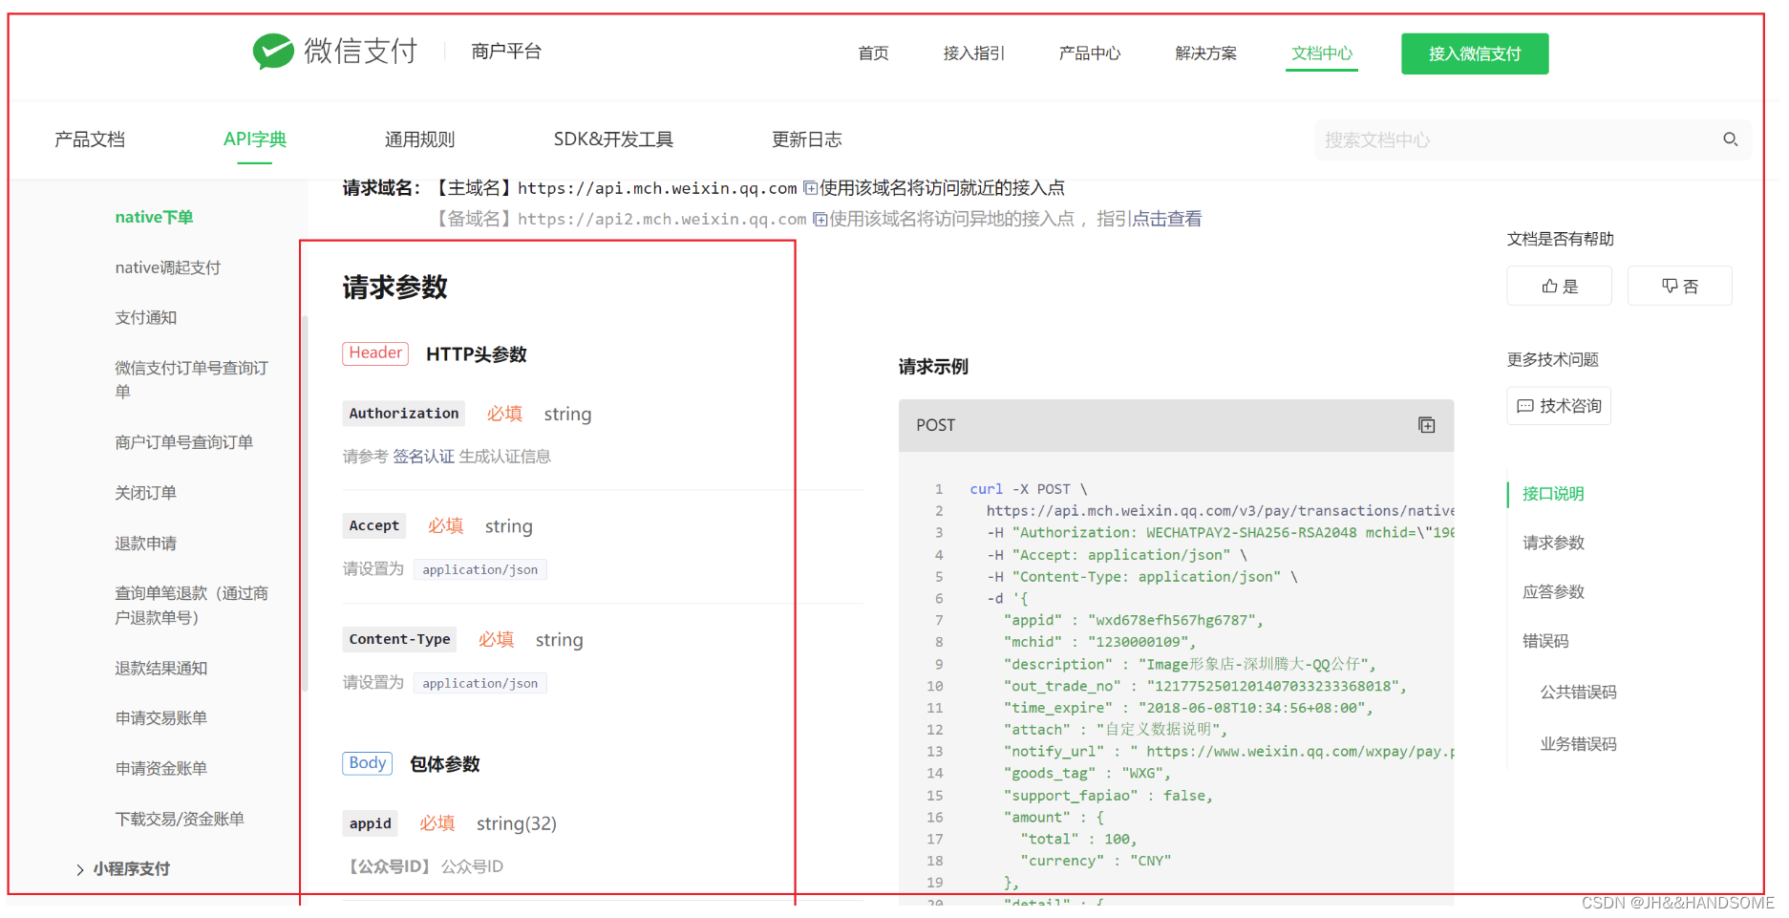Open the 接入指引 nav item
The width and height of the screenshot is (1789, 918).
(x=973, y=53)
